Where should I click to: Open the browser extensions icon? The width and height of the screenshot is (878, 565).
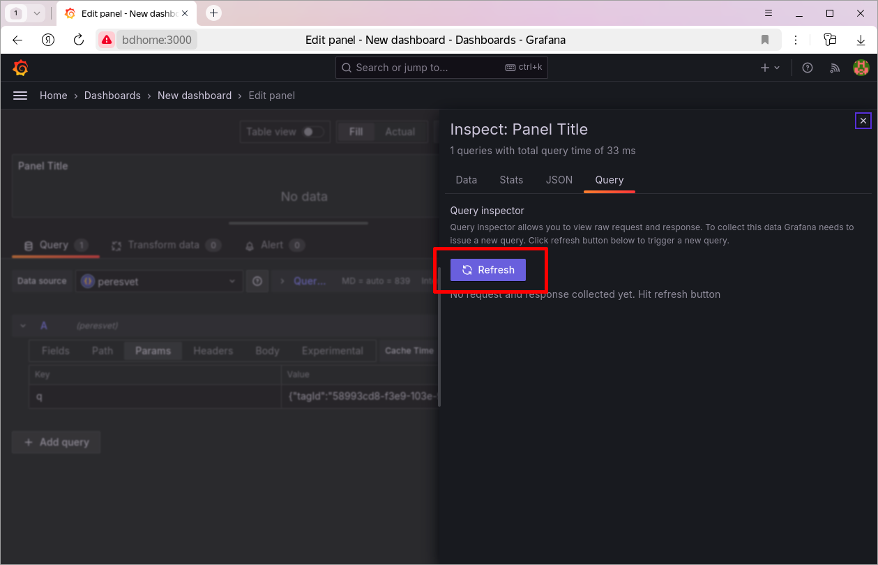829,40
